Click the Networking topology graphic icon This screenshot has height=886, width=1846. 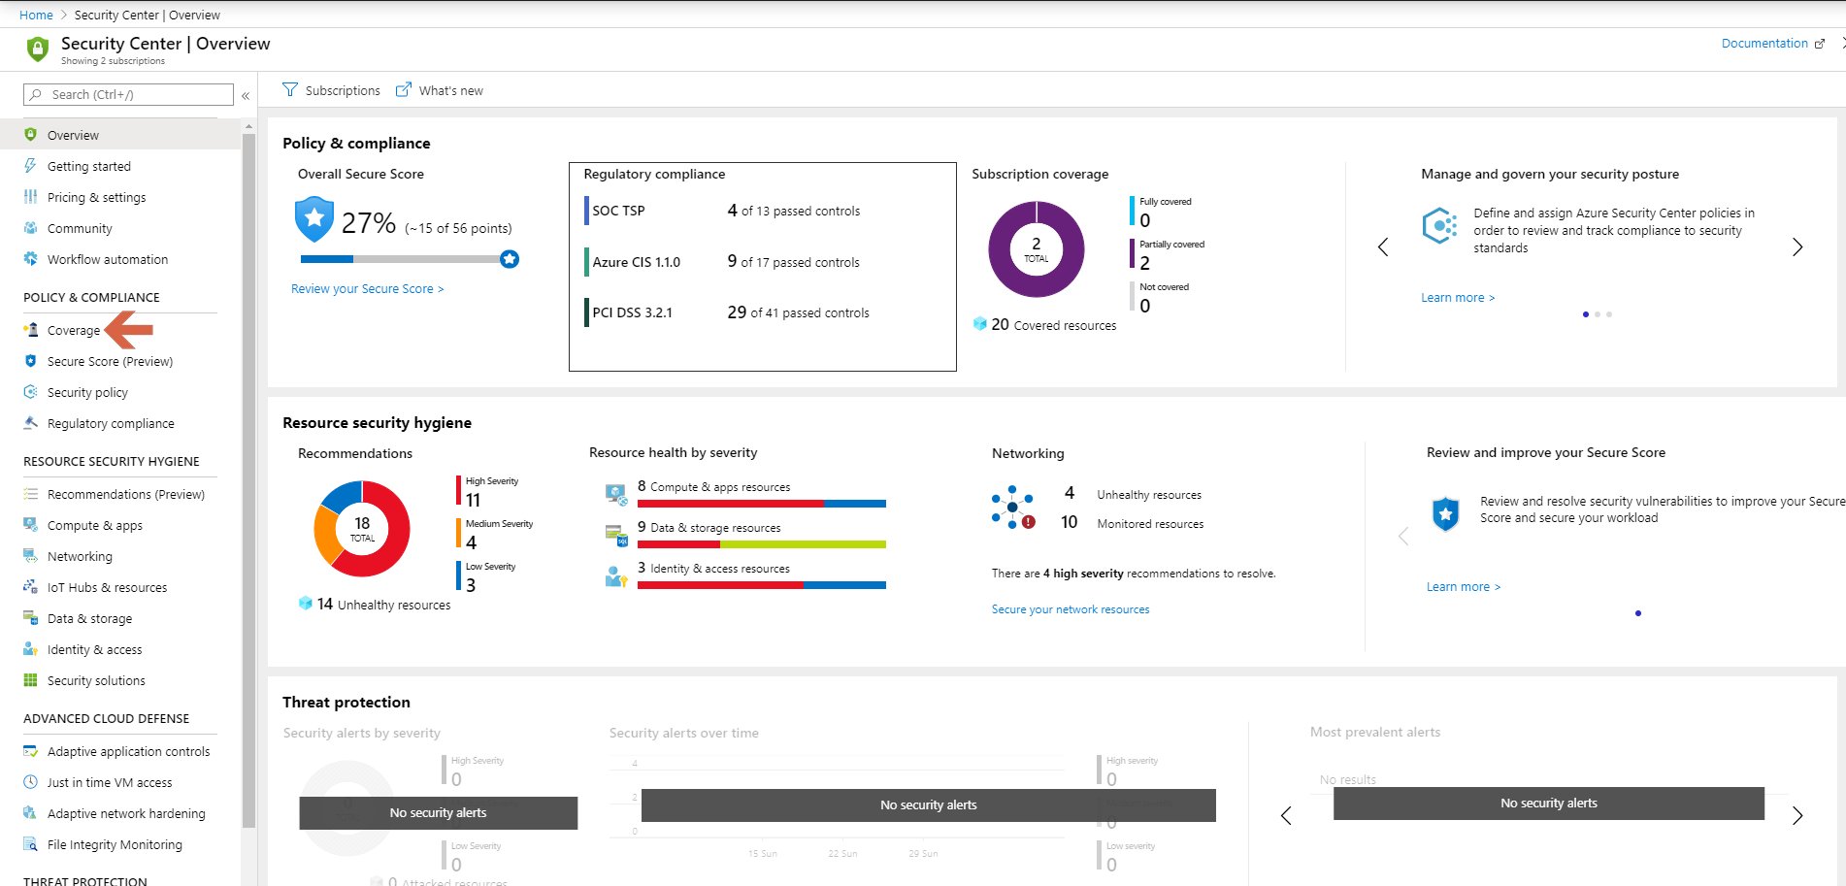[x=1013, y=508]
